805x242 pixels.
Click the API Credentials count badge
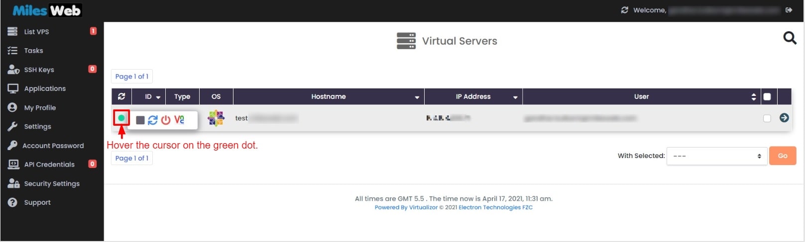pyautogui.click(x=93, y=164)
